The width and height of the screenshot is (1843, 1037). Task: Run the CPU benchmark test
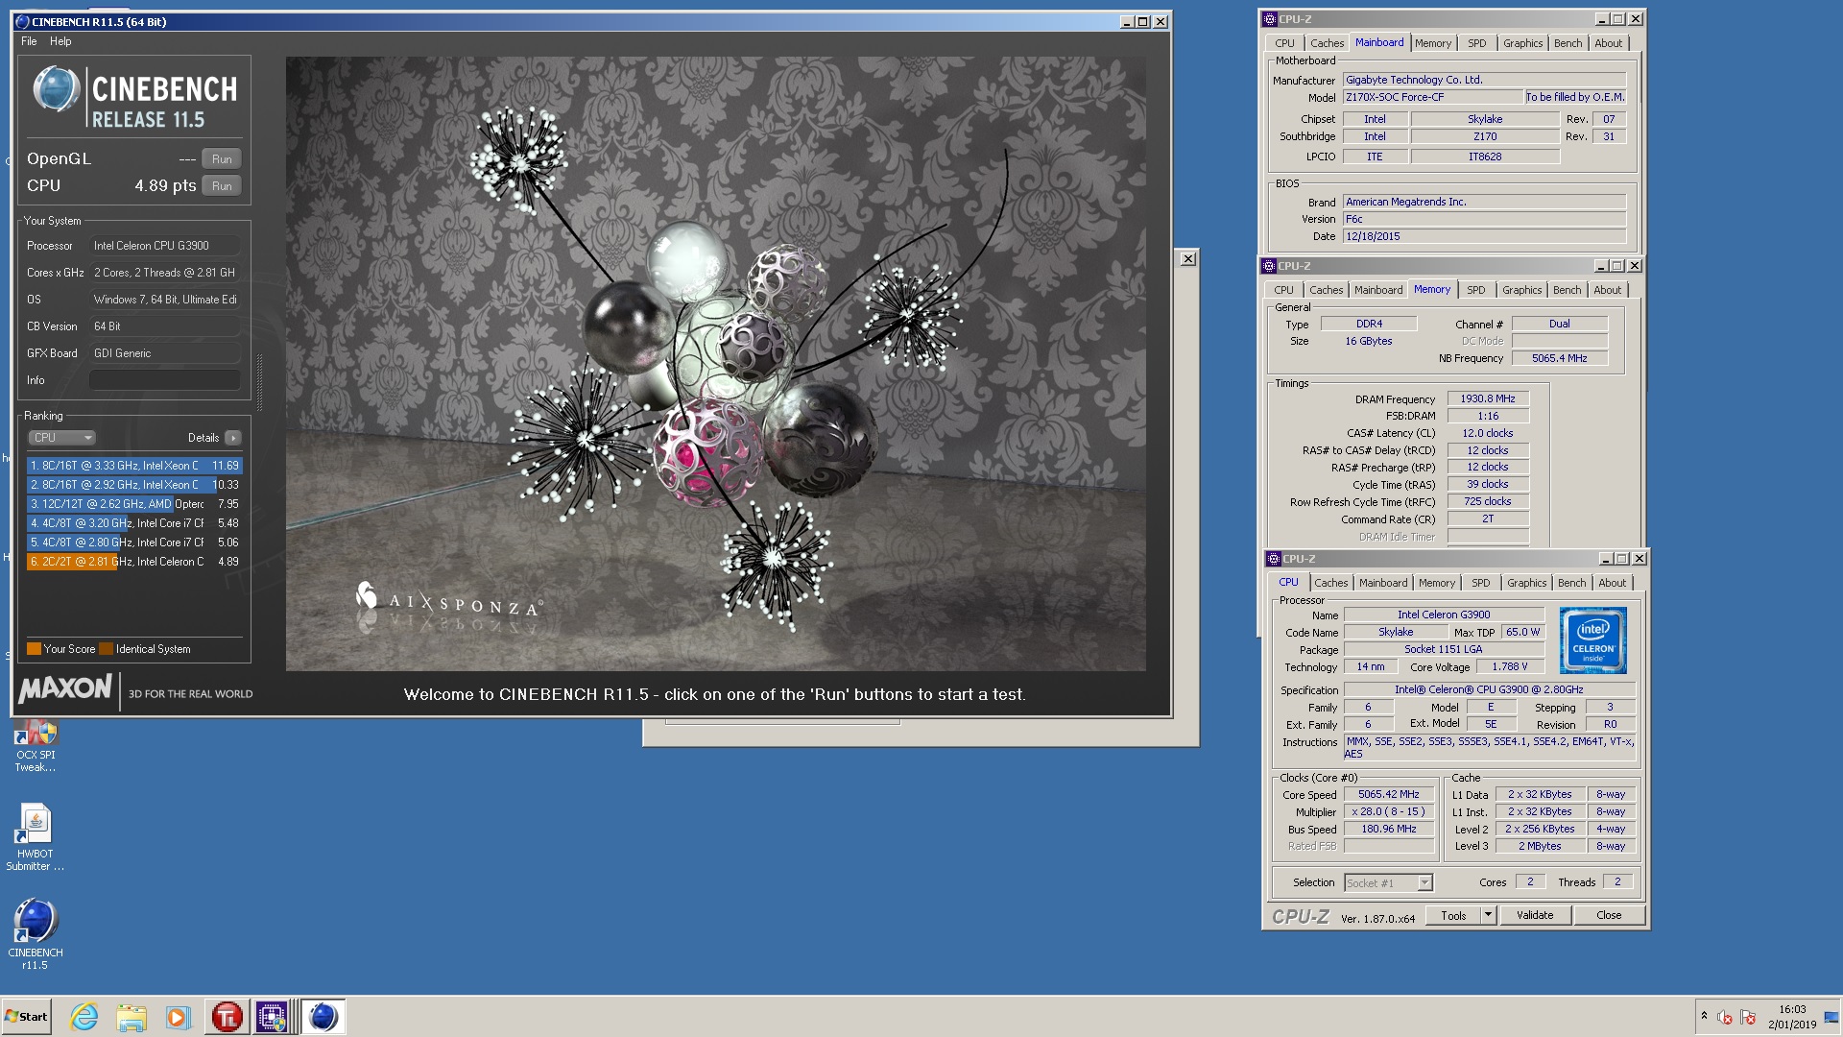222,186
